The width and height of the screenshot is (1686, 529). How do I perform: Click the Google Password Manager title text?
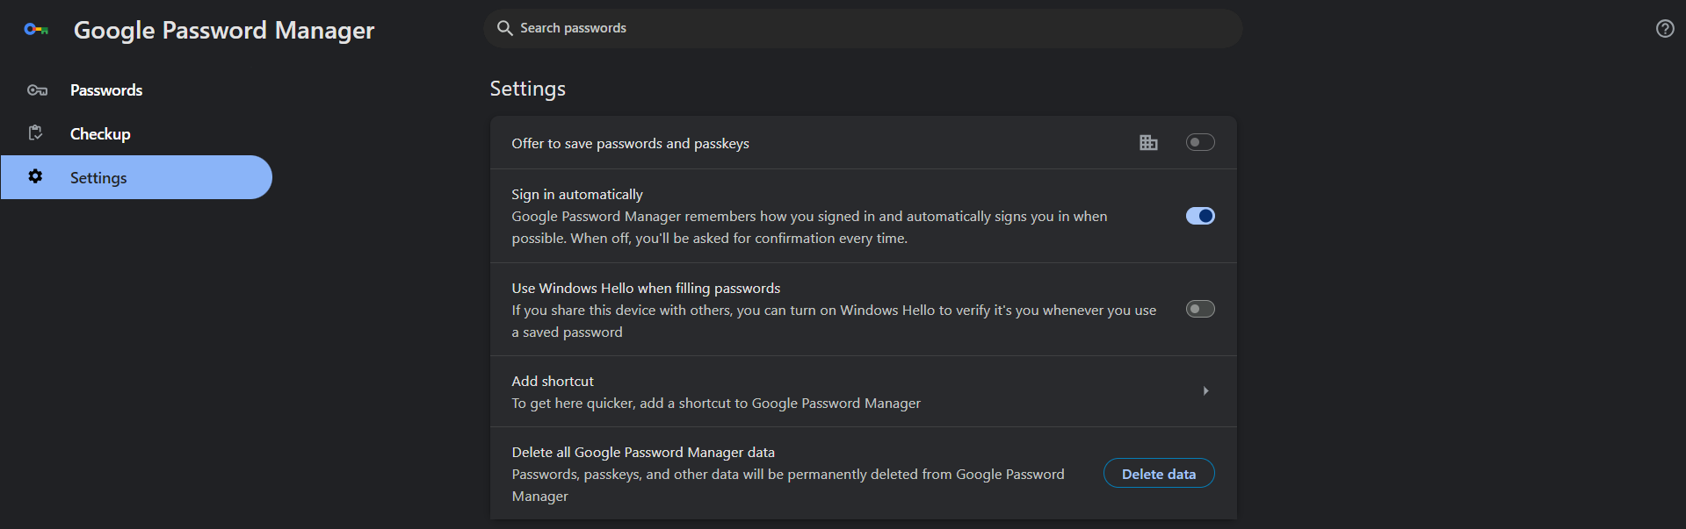tap(224, 31)
